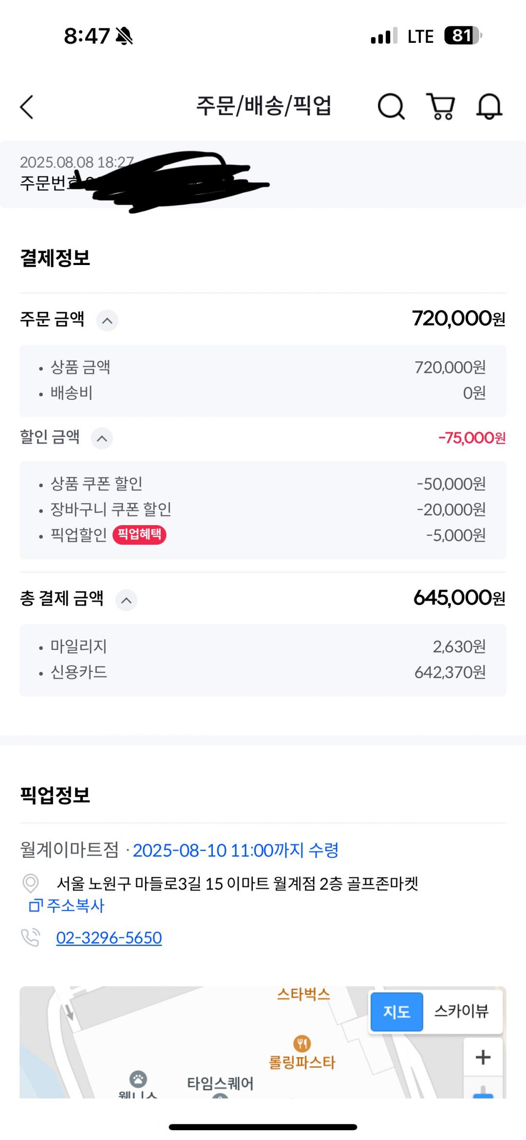Switch map to 지도 view

(396, 1012)
